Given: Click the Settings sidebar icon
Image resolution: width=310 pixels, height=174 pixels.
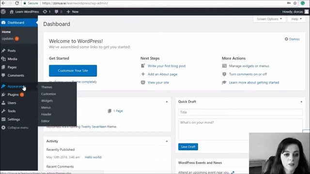Looking at the screenshot, I should click(3, 119).
